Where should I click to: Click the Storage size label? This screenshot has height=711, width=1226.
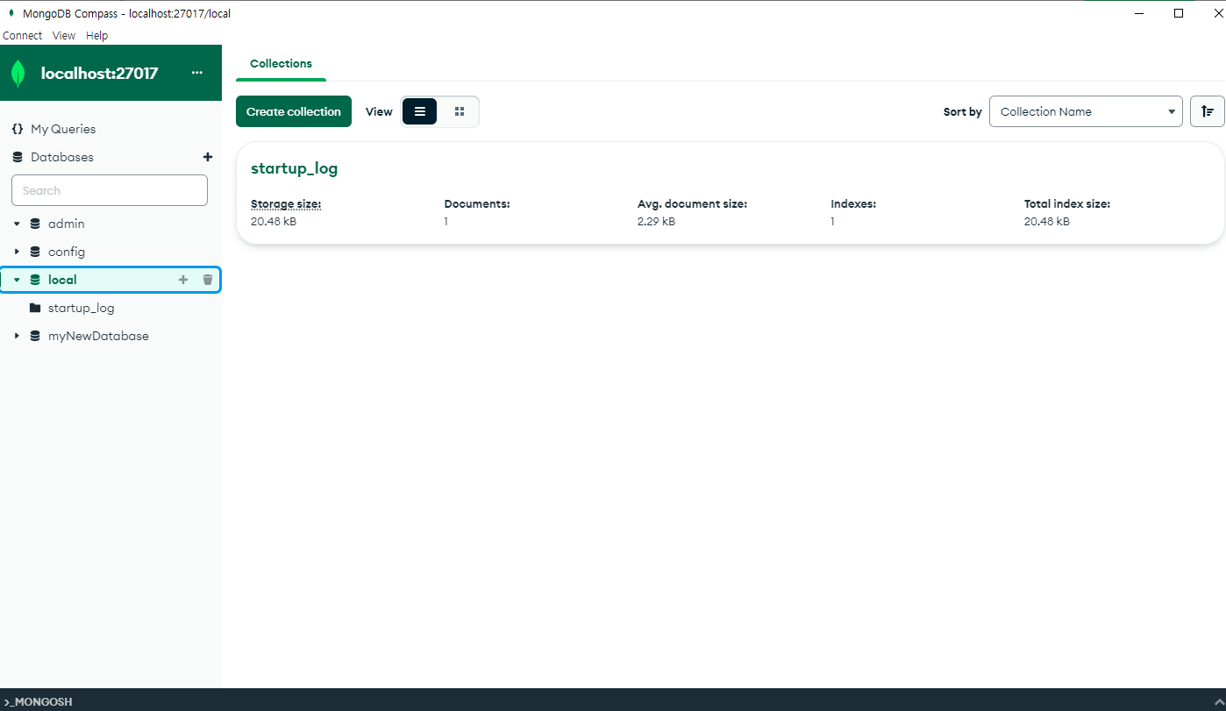(x=286, y=203)
